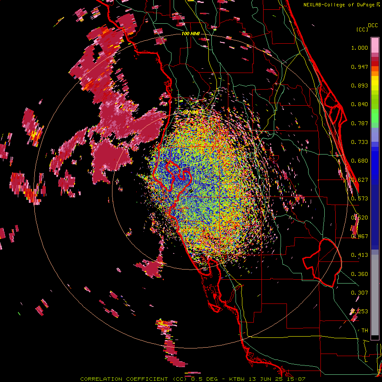Pick the light pink color bar segment

pos(375,45)
